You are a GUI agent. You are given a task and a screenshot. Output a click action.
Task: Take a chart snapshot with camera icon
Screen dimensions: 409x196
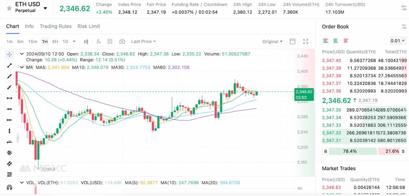click(x=122, y=42)
